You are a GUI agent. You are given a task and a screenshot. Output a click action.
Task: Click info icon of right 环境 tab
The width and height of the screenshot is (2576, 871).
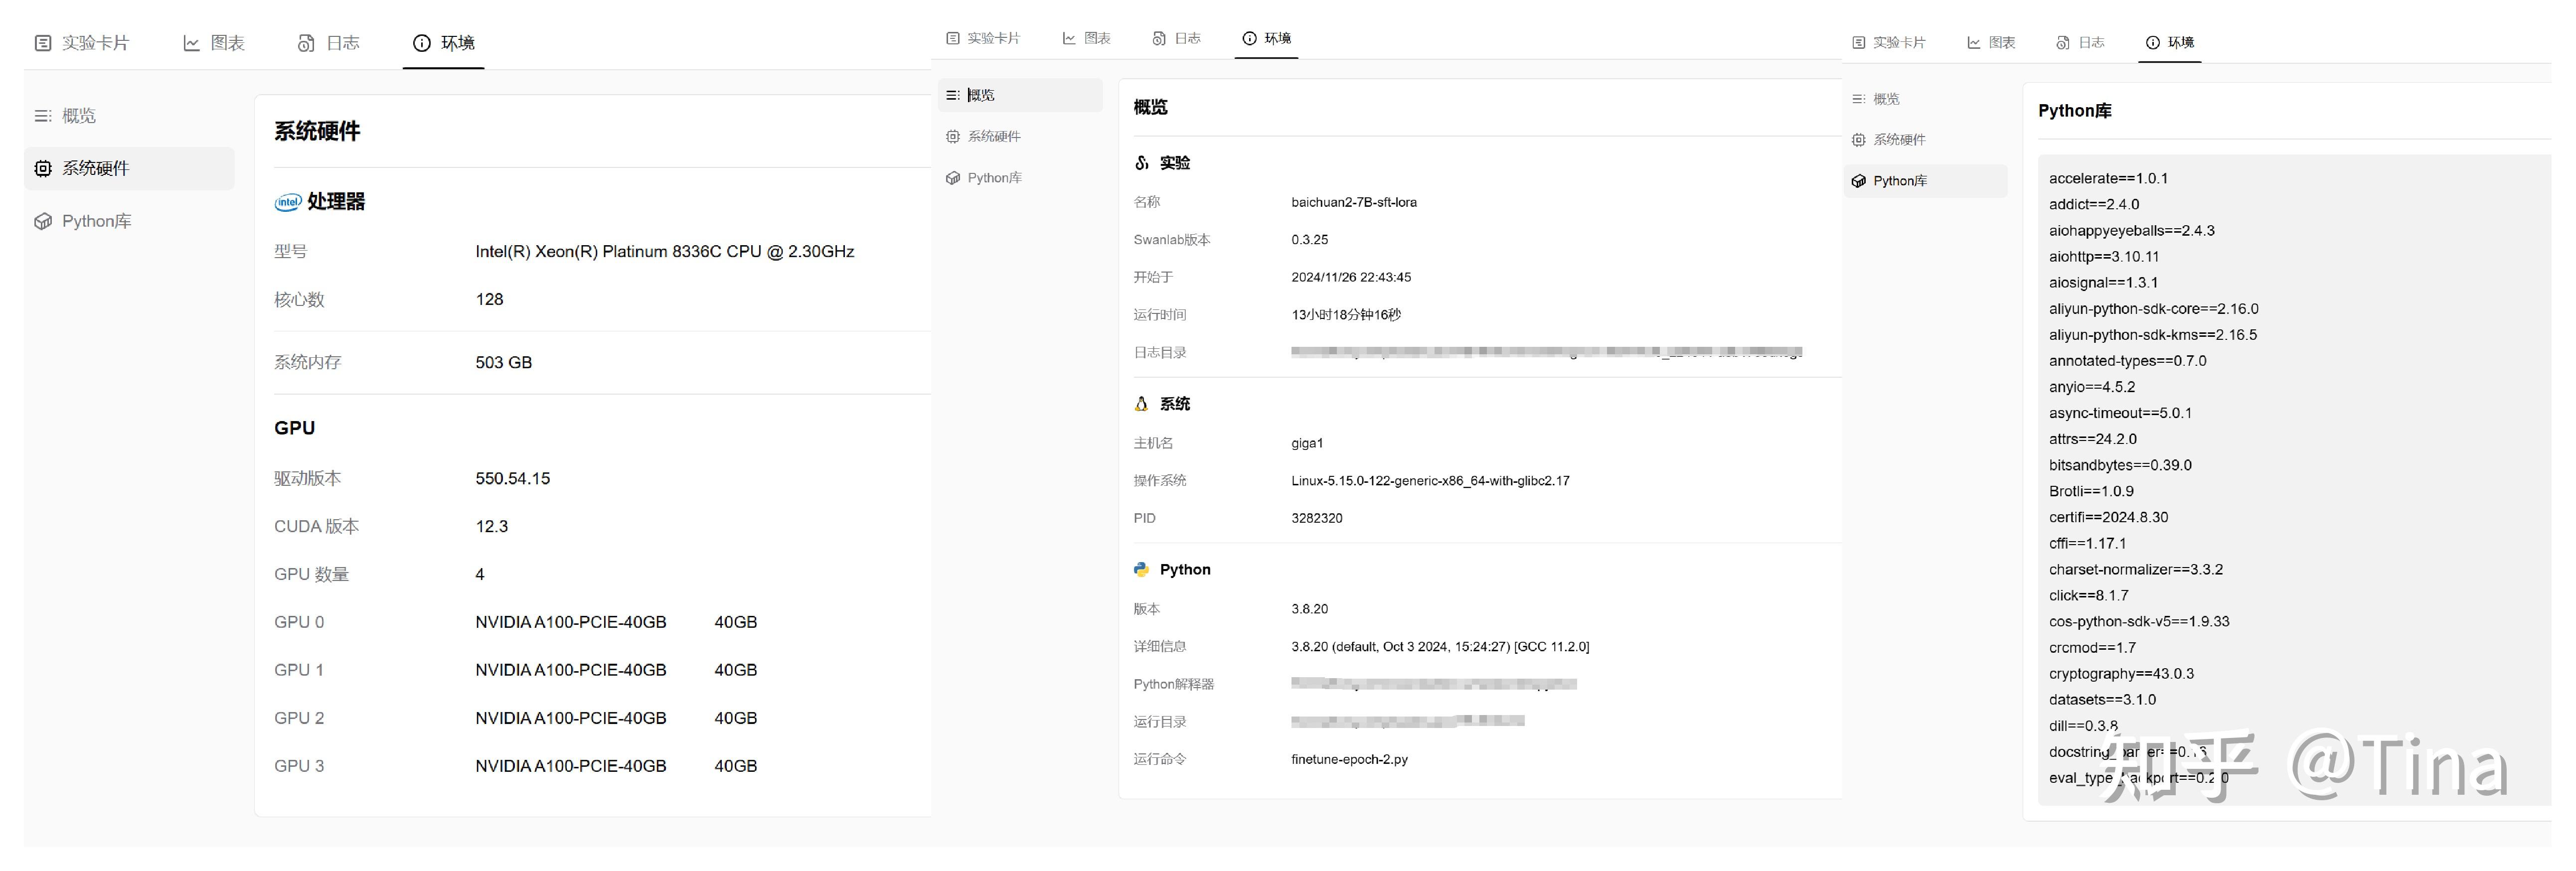point(2152,42)
